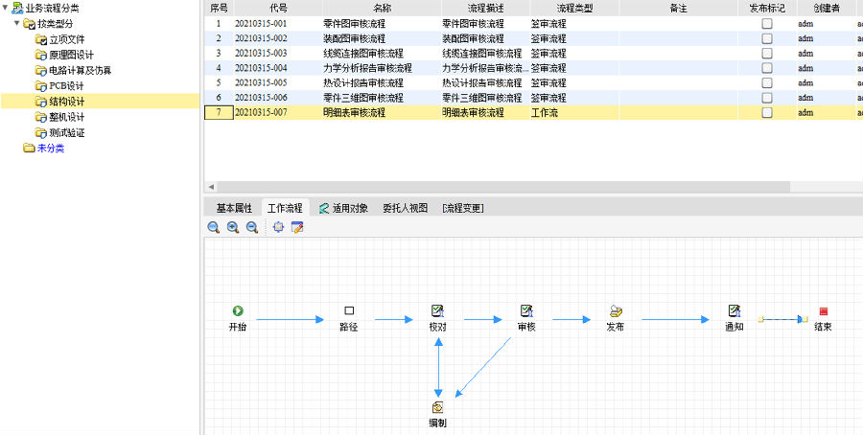Select the 立项文件 tree item
This screenshot has width=863, height=435.
(66, 39)
